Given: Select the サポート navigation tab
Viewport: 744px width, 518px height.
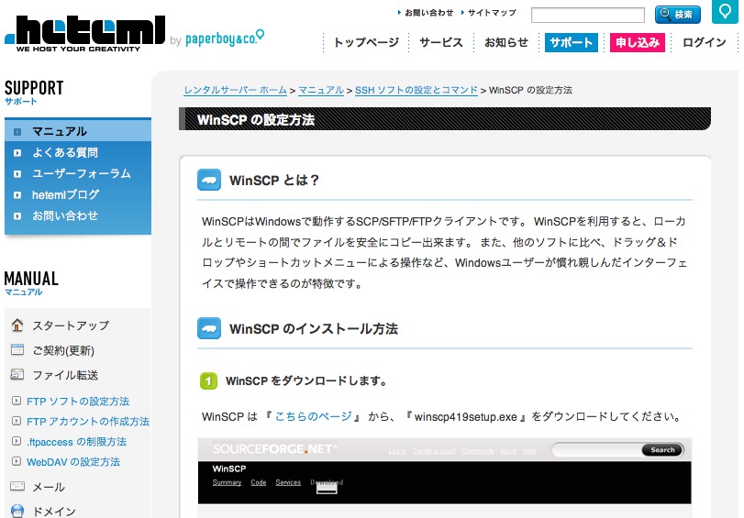Looking at the screenshot, I should (x=571, y=43).
